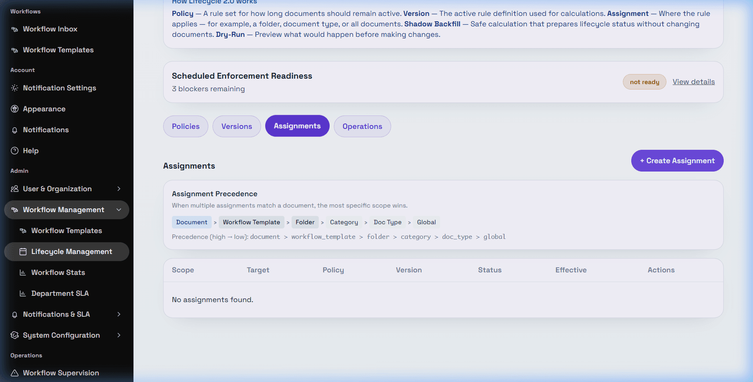Click the Doc Type precedence chip
The width and height of the screenshot is (753, 382).
387,222
